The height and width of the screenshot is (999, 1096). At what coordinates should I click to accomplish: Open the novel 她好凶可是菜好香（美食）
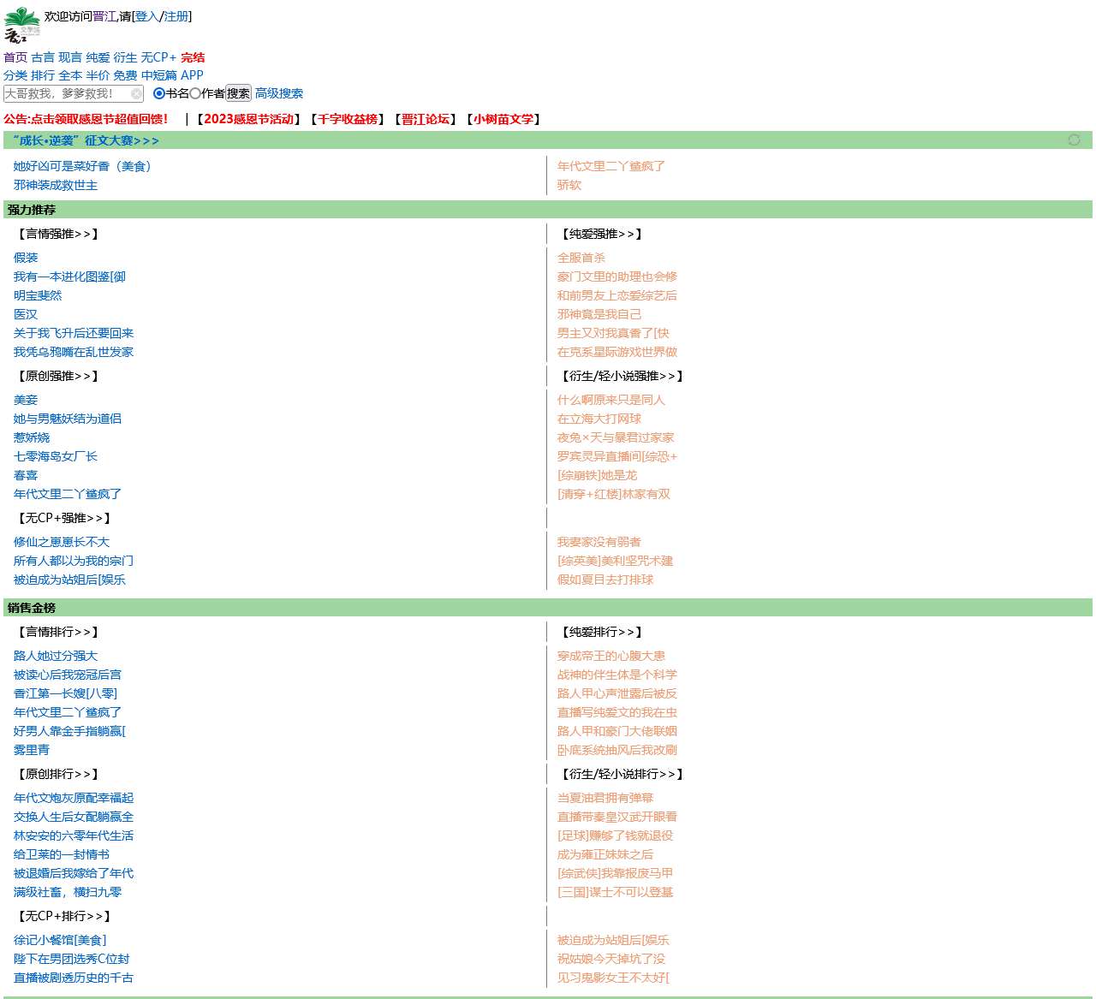(x=85, y=166)
